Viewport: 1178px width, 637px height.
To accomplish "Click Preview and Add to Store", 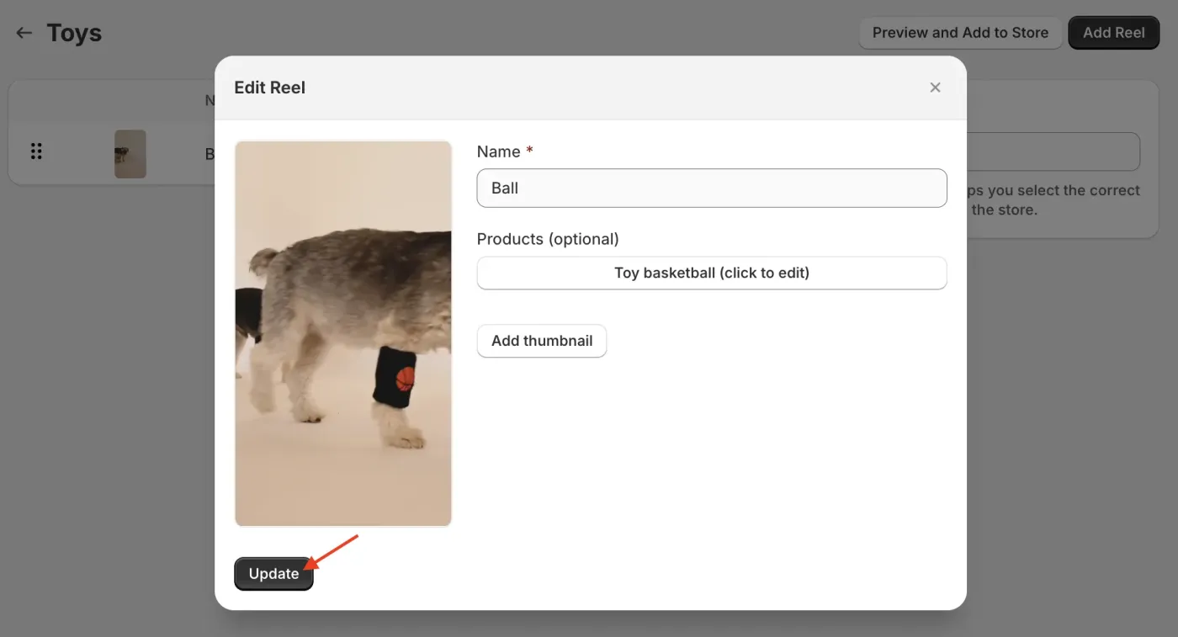I will coord(960,32).
